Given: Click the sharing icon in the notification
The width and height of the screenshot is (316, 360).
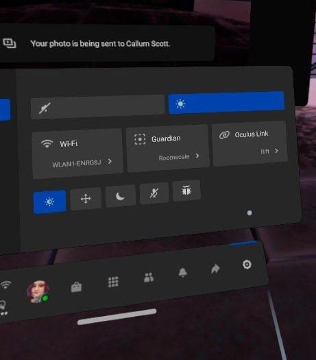Looking at the screenshot, I should (x=9, y=43).
